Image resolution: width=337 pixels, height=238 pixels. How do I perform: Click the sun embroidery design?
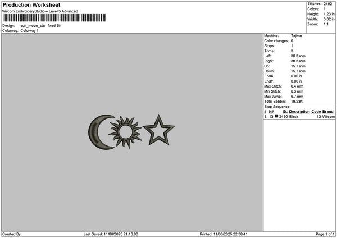pyautogui.click(x=125, y=132)
